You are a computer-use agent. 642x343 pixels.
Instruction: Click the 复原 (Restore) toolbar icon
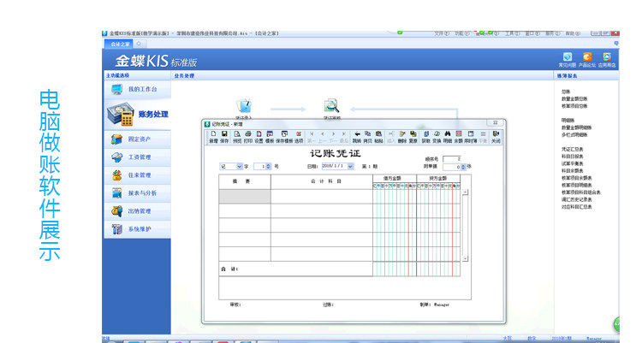pyautogui.click(x=413, y=137)
